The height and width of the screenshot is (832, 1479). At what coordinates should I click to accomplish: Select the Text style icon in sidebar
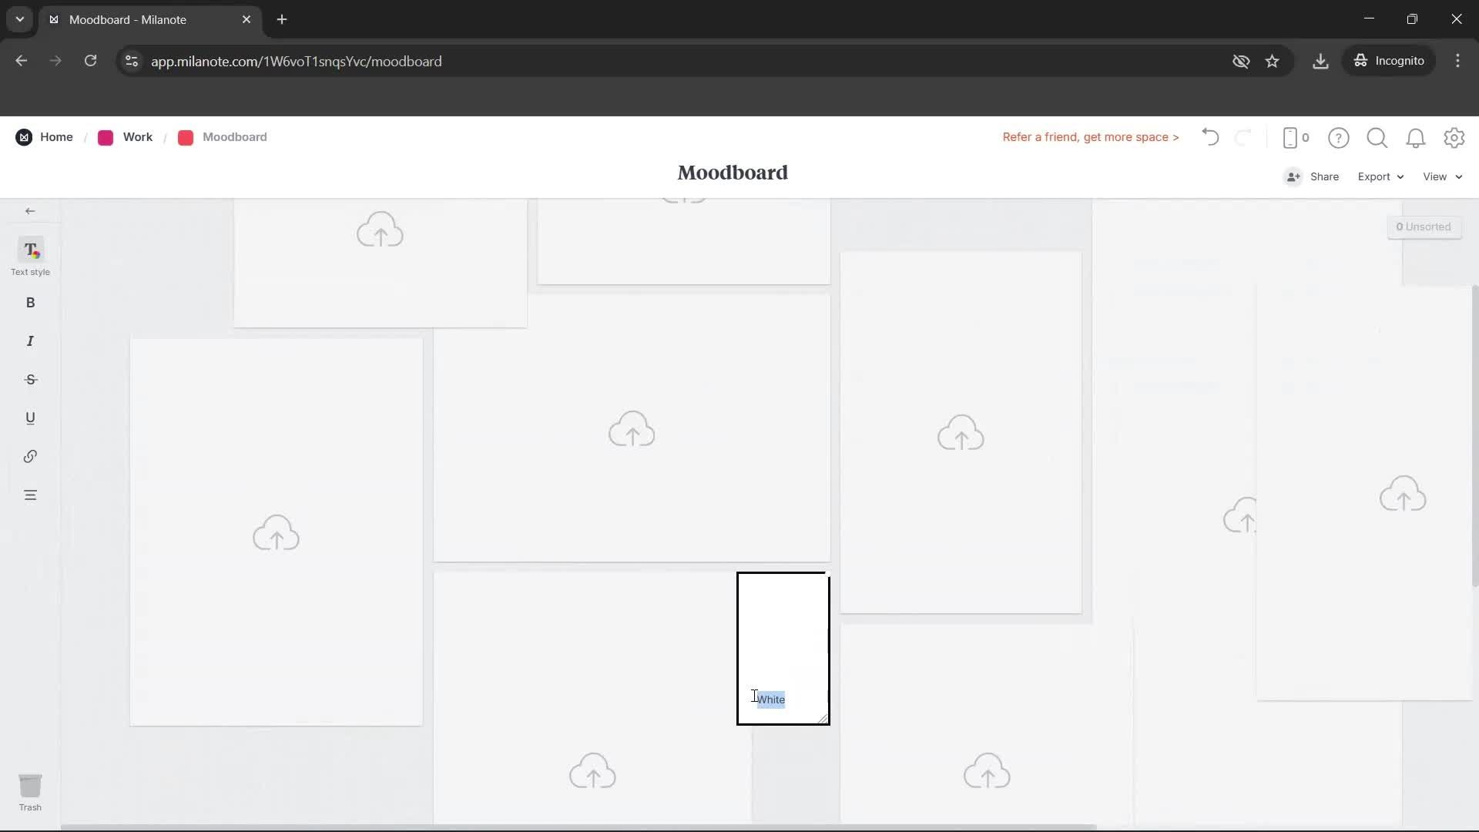pos(30,256)
